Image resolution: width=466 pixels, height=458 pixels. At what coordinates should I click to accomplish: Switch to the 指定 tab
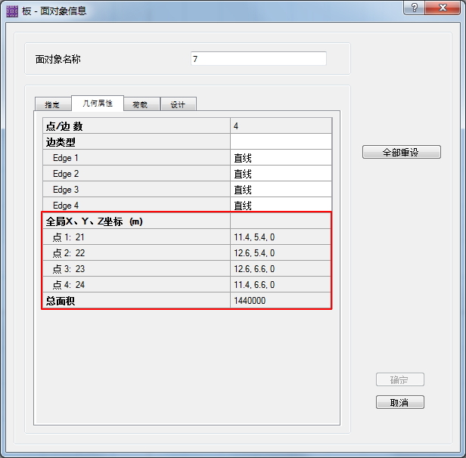pos(53,104)
